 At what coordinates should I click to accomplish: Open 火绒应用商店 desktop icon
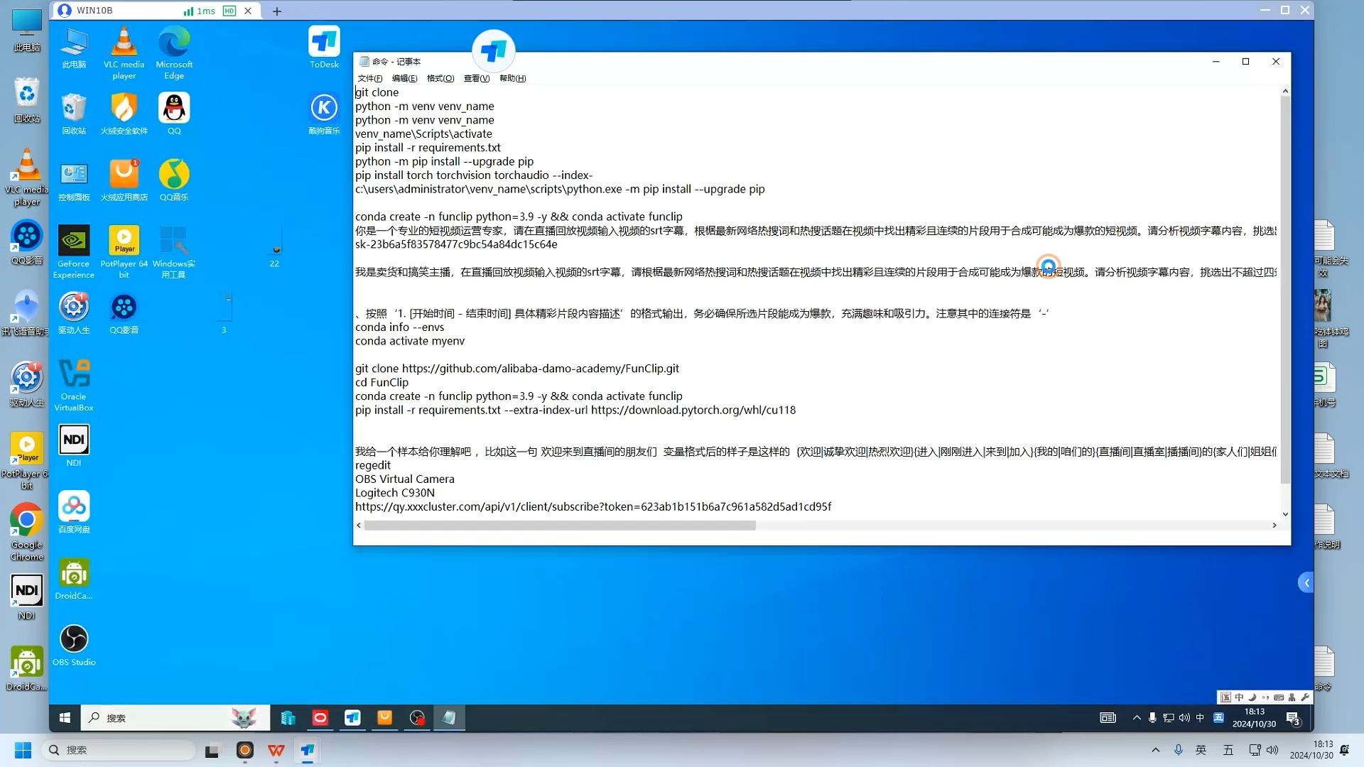pos(124,180)
